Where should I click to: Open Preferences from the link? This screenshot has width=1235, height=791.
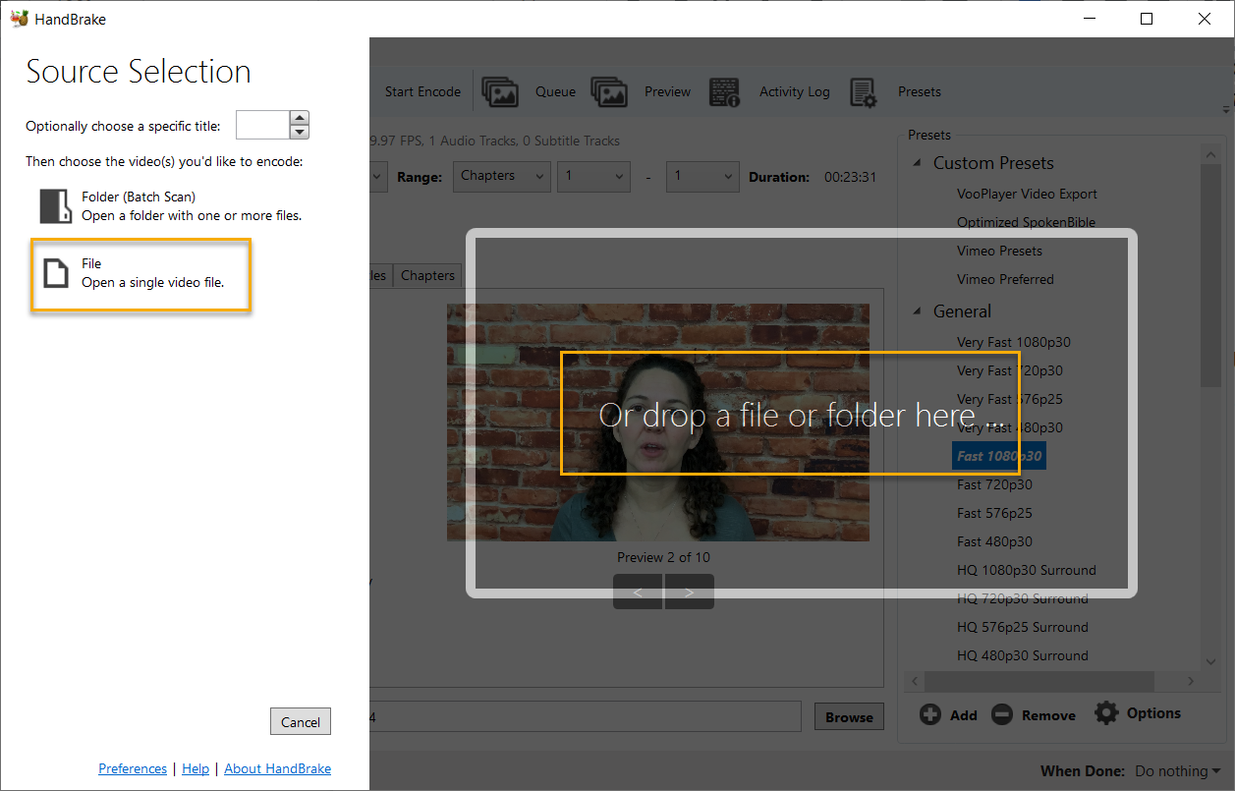(133, 767)
